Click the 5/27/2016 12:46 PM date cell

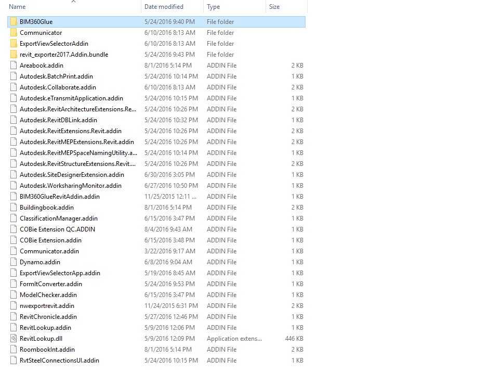171,317
